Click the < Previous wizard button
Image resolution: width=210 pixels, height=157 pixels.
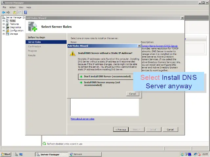click(x=121, y=130)
